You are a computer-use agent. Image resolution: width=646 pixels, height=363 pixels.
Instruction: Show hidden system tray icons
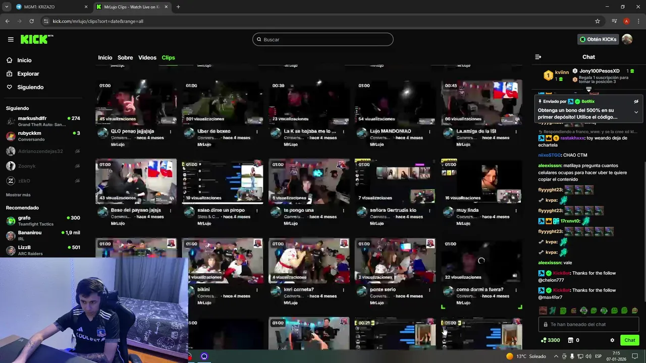557,356
